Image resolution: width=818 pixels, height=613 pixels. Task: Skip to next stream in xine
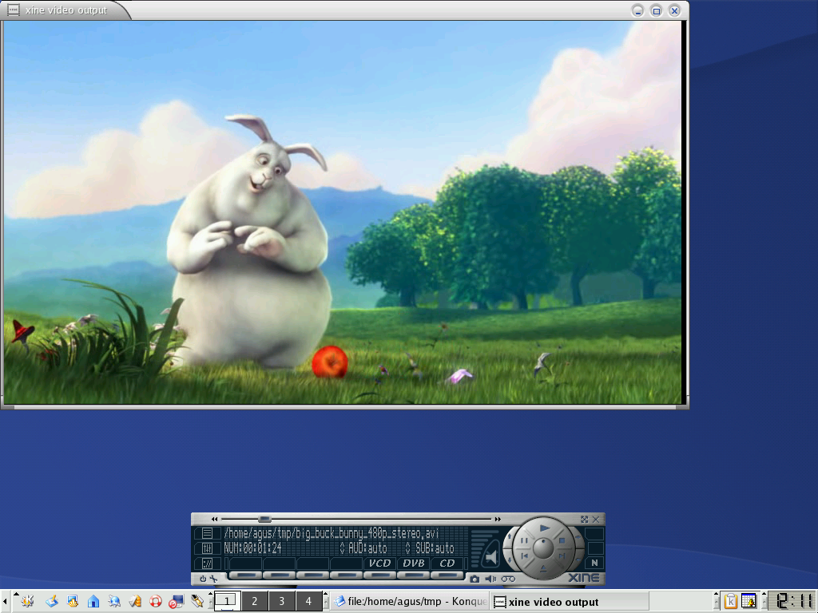click(562, 556)
